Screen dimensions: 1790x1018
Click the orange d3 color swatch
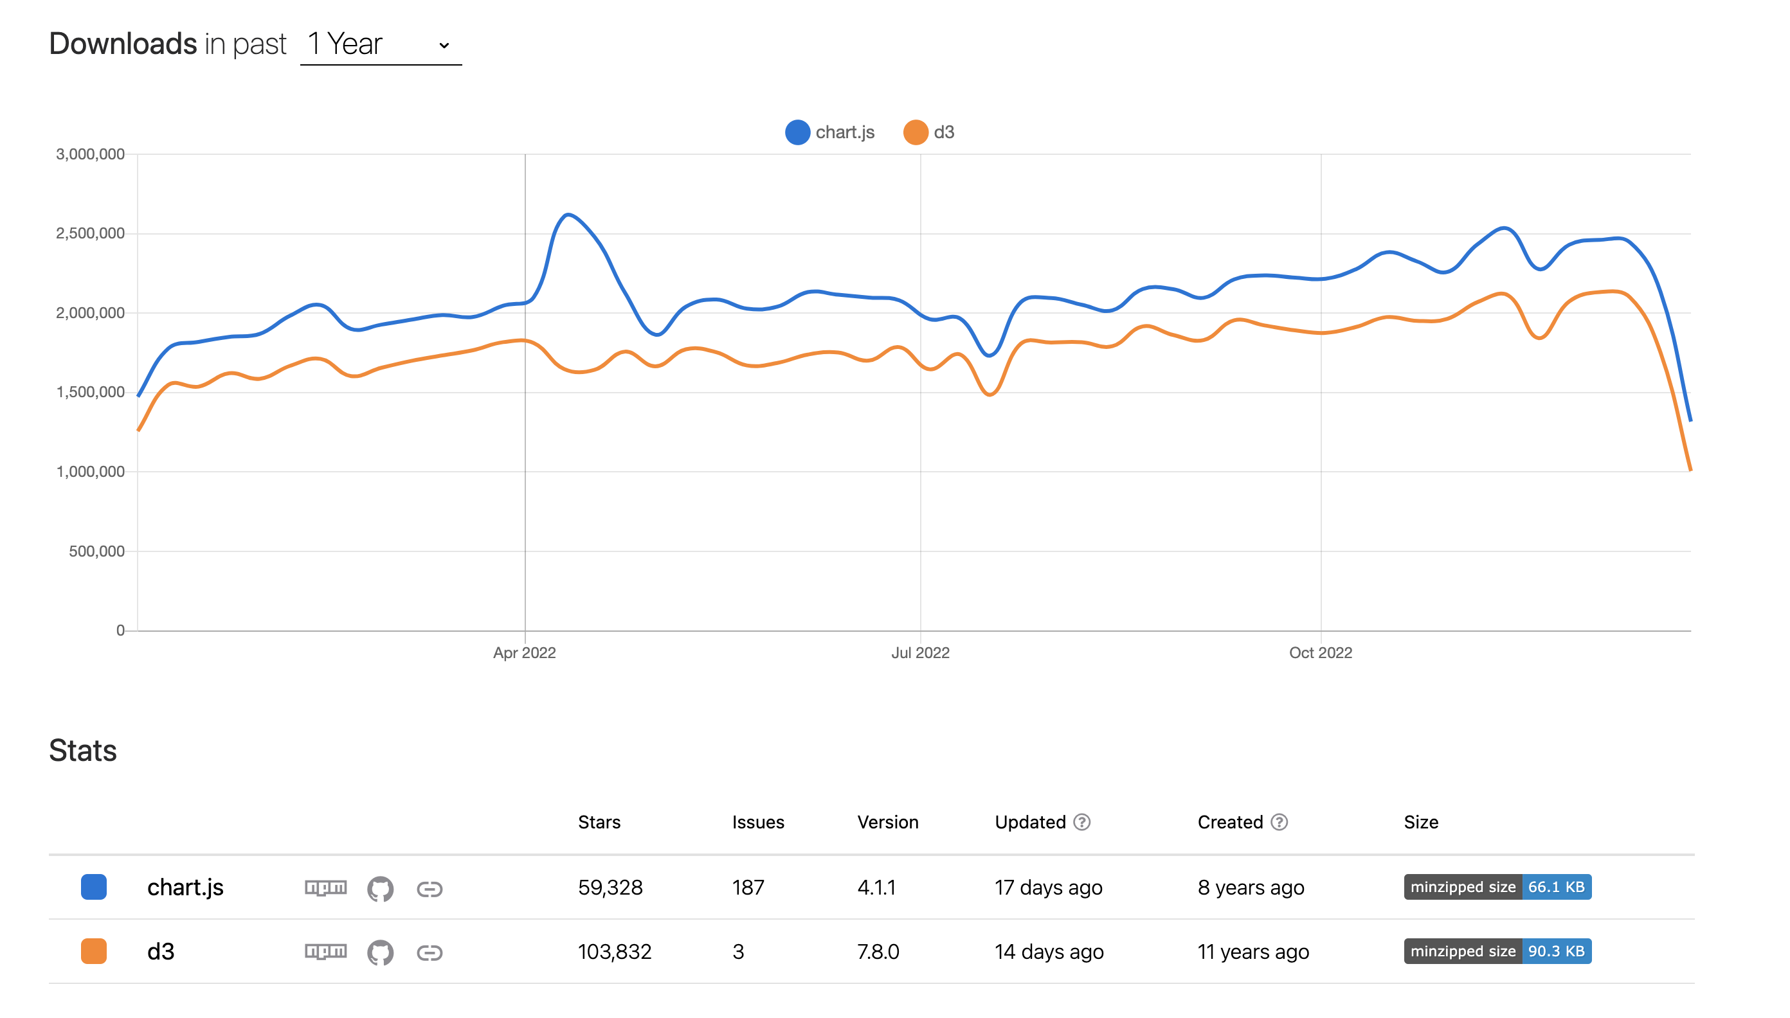coord(94,952)
